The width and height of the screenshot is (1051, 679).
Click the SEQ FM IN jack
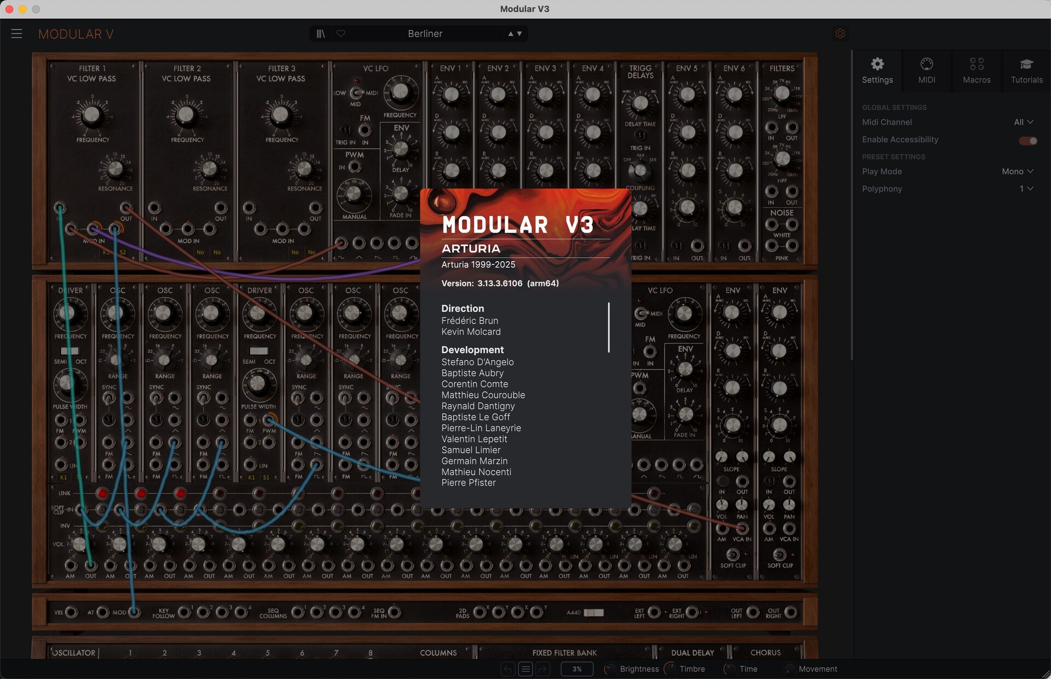tap(394, 612)
